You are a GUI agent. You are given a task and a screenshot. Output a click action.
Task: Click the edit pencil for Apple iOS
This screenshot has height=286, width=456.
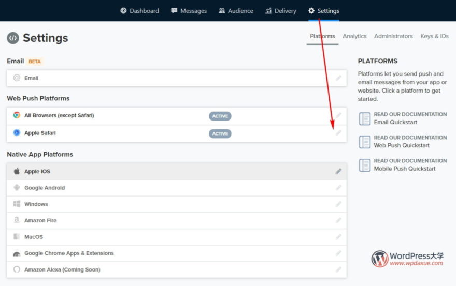click(x=338, y=171)
